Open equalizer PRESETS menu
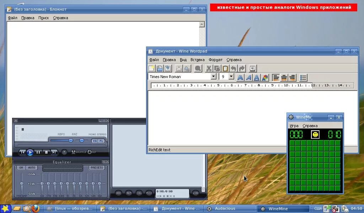This screenshot has height=213, width=364. click(x=97, y=168)
